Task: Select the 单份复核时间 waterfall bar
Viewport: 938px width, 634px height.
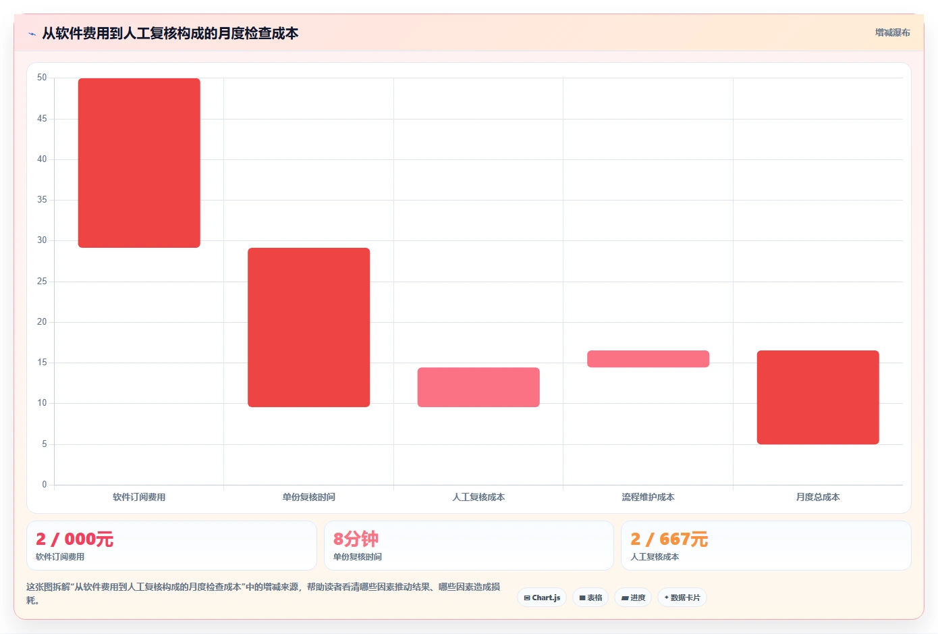Action: click(x=308, y=327)
